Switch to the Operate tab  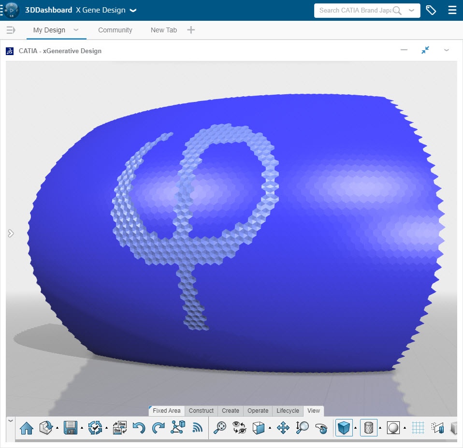point(258,410)
